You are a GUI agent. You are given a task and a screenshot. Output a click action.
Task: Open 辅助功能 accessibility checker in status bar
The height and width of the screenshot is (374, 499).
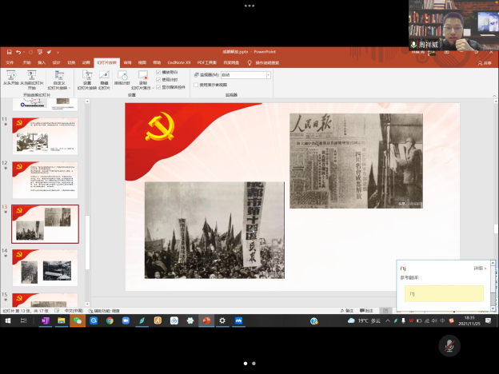point(104,311)
